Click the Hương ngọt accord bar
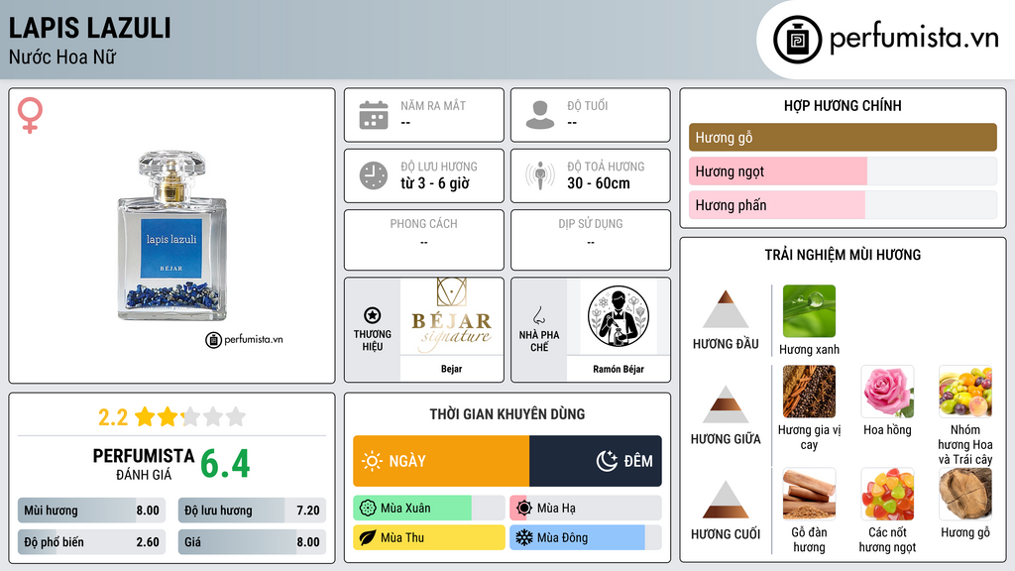 pos(843,171)
